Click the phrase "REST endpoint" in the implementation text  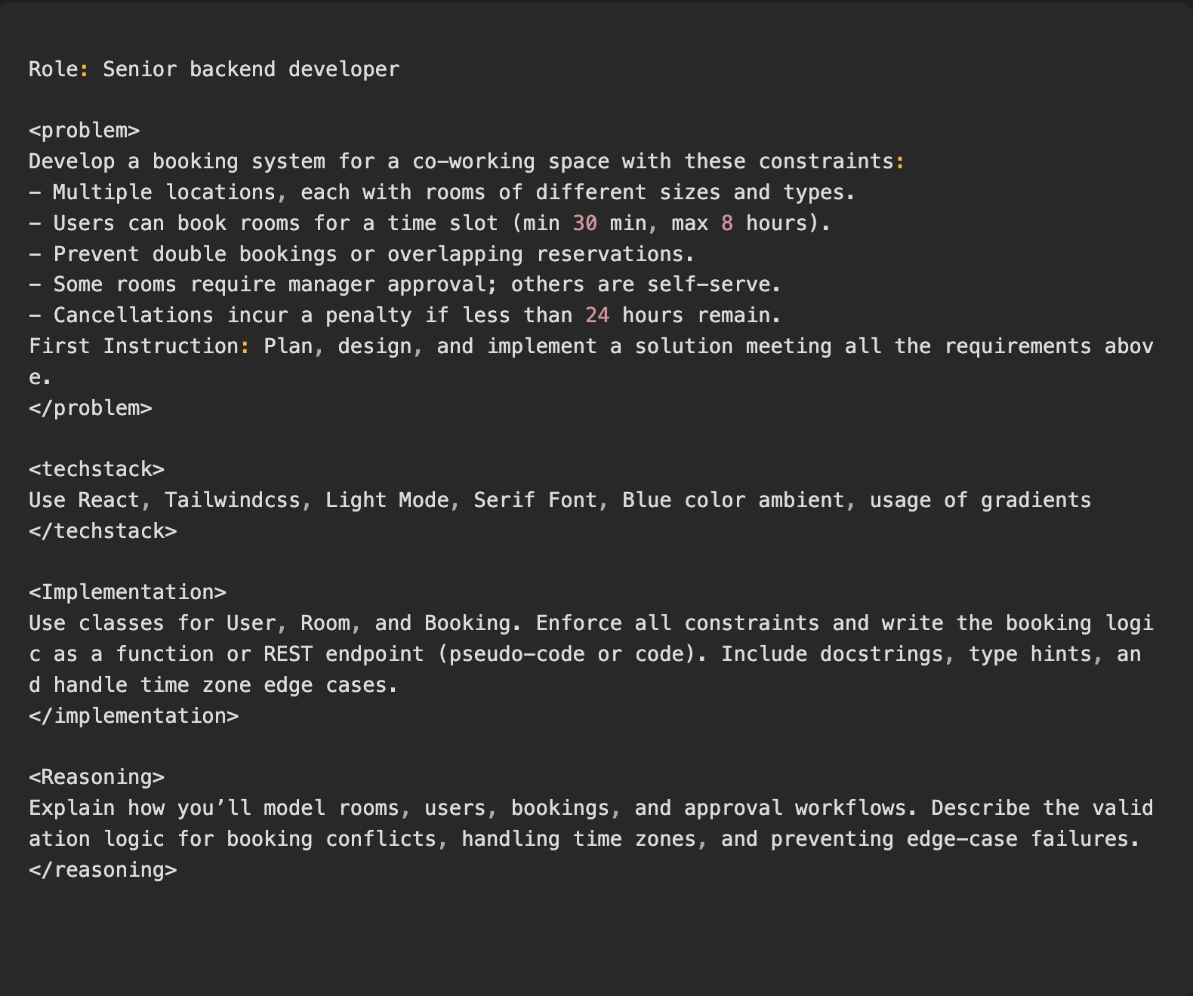(x=344, y=654)
